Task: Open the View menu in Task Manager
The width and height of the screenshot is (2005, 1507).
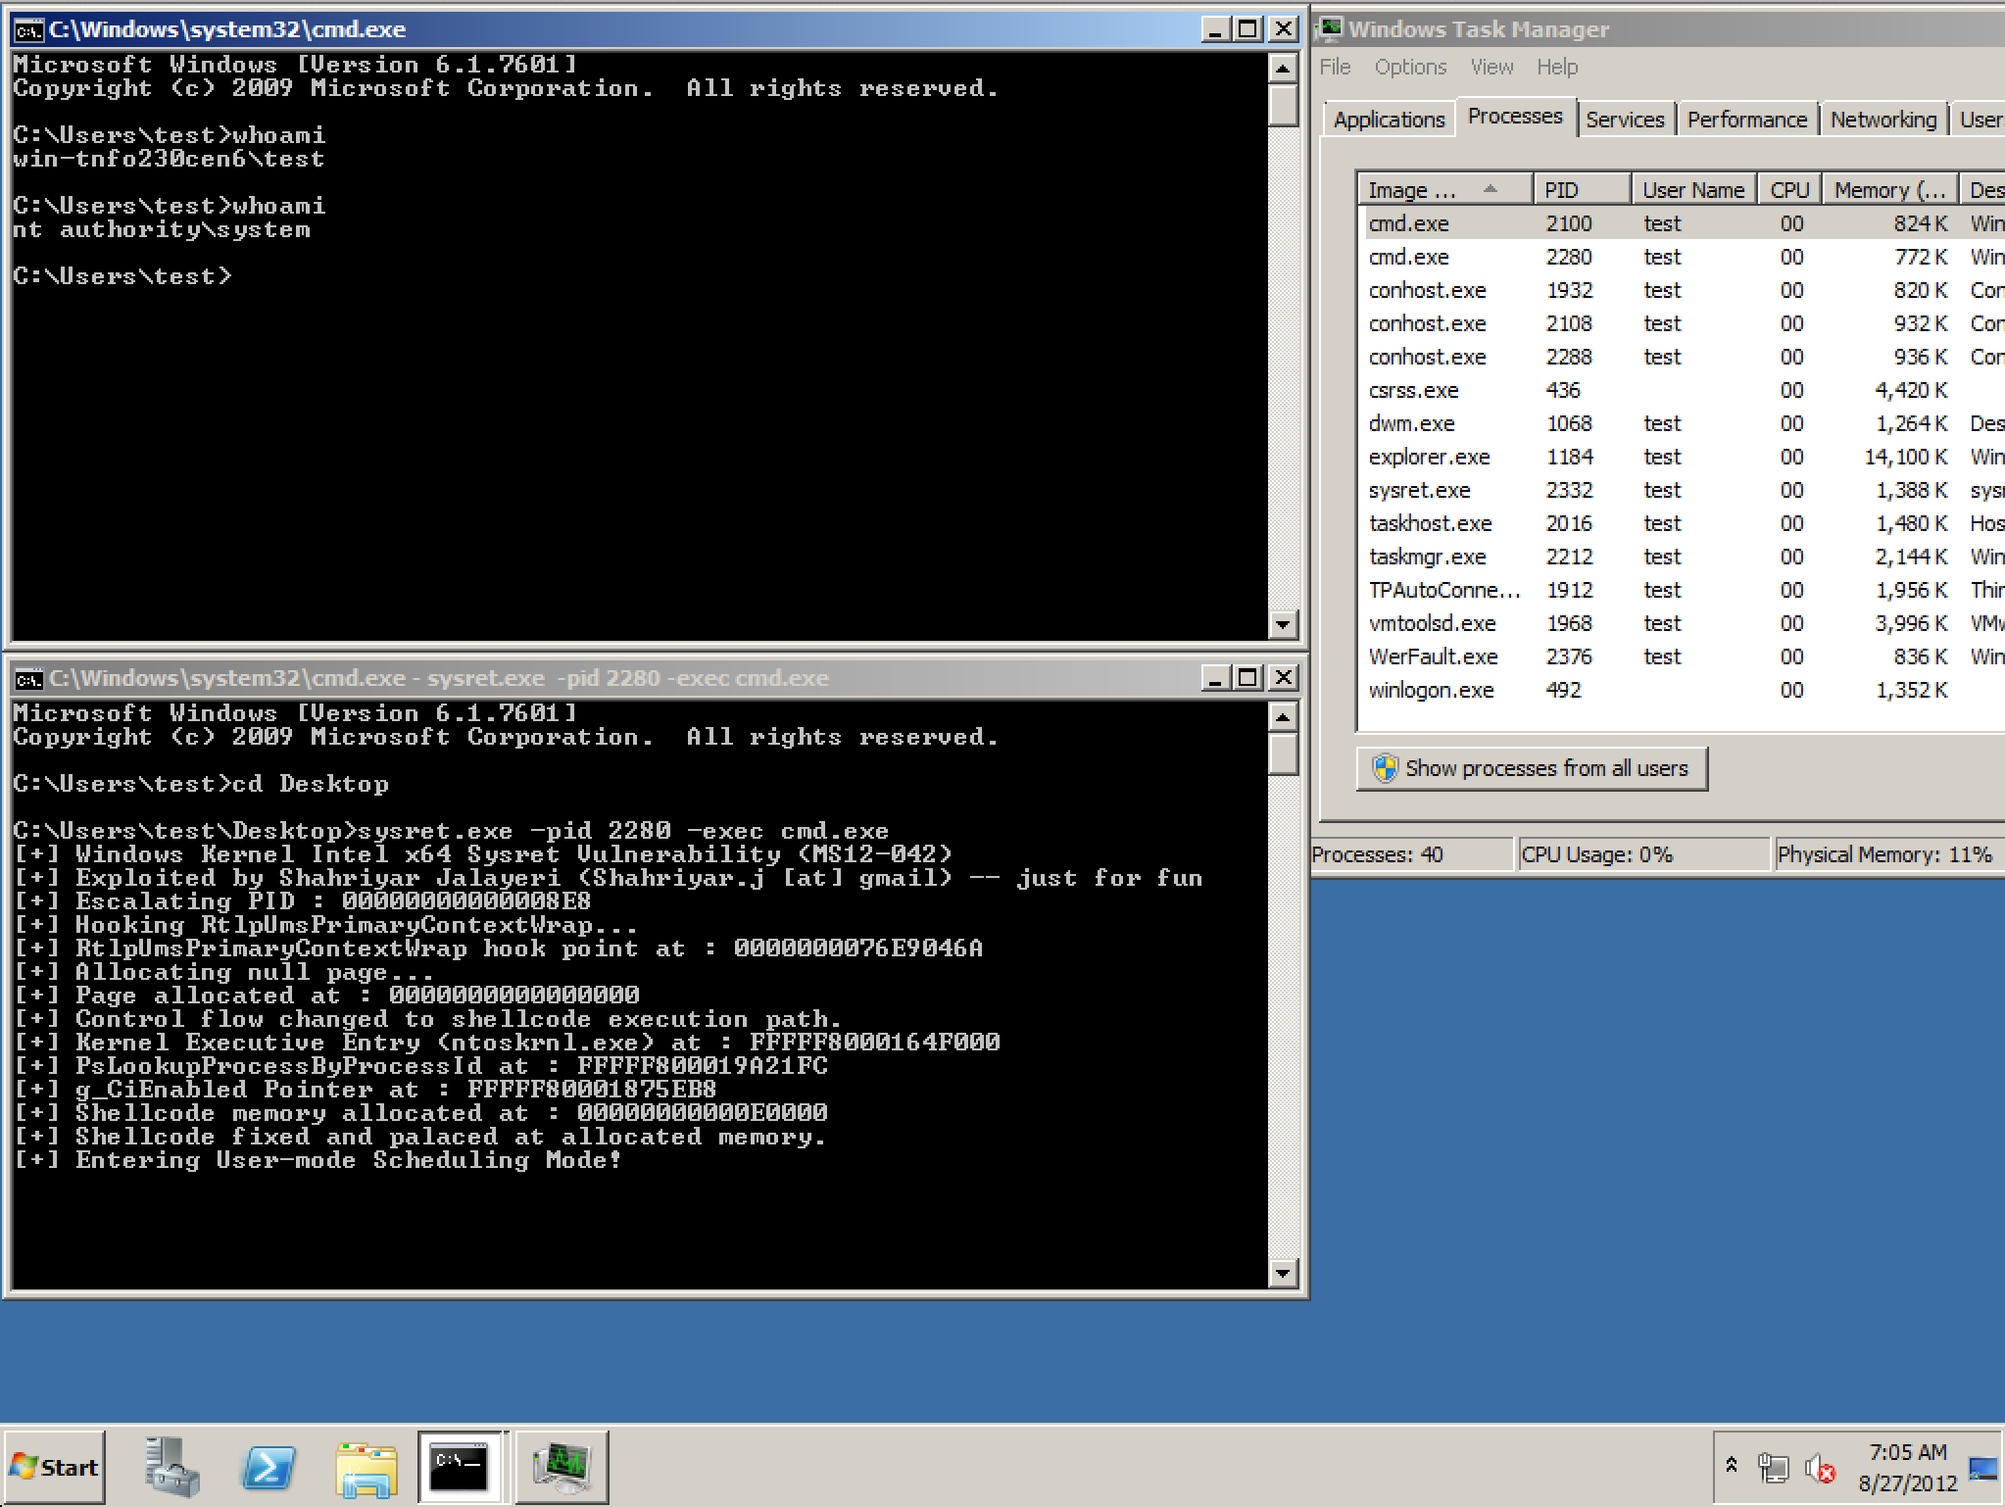Action: point(1491,67)
